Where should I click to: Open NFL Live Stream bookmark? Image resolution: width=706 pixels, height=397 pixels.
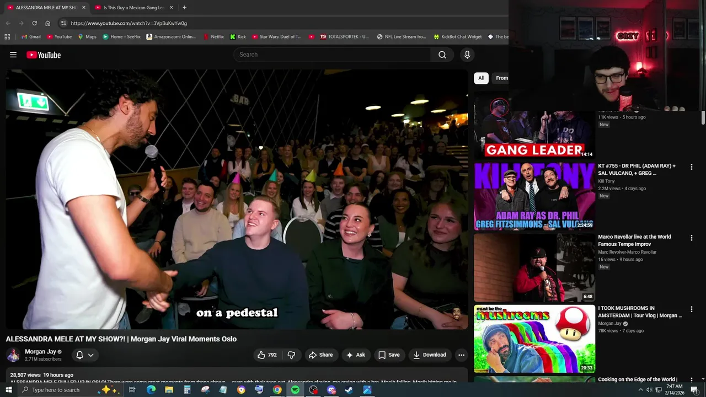[402, 37]
